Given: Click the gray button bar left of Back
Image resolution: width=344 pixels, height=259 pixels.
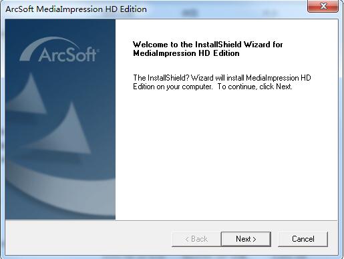Looking at the screenshot, I should click(x=88, y=239).
